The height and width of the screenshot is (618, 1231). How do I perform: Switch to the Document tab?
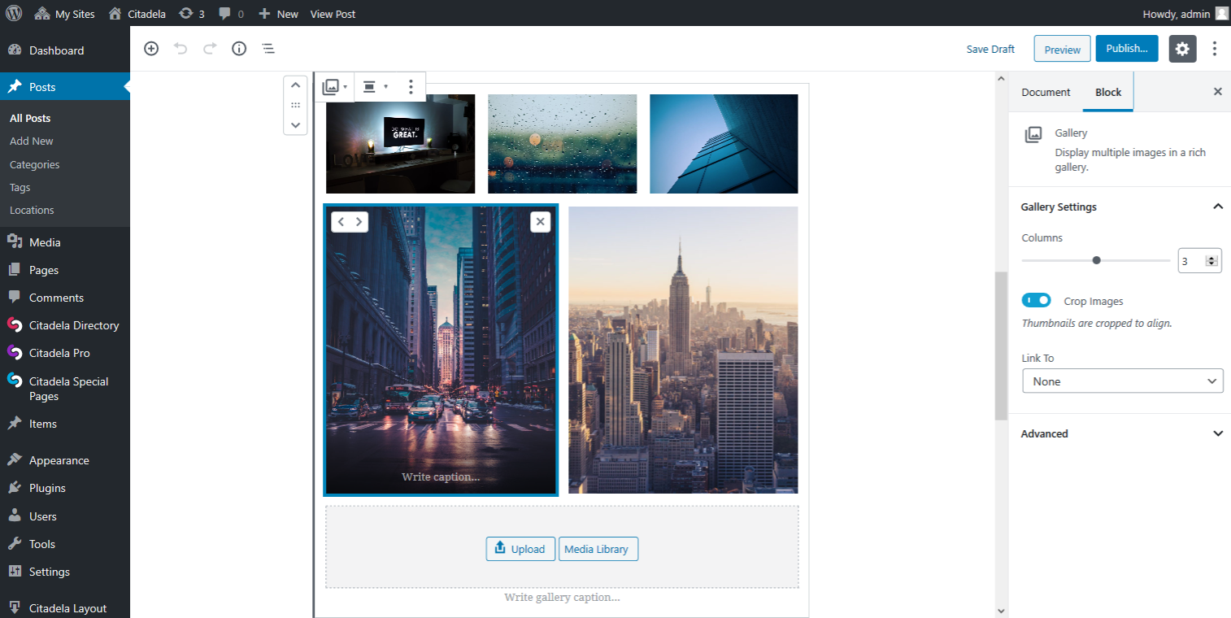click(x=1046, y=92)
